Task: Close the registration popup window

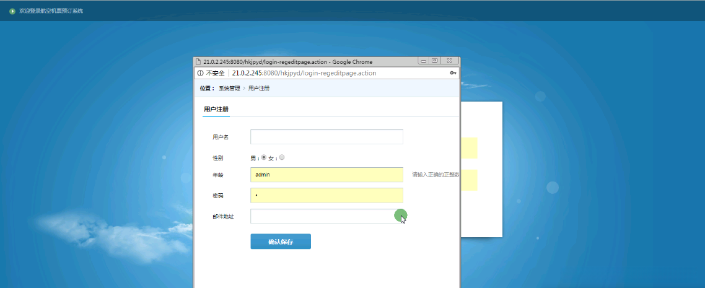Action: click(x=449, y=61)
